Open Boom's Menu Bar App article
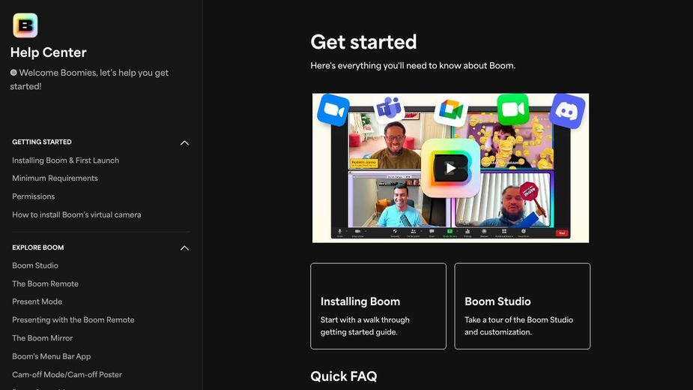Viewport: 693px width, 390px height. point(51,356)
